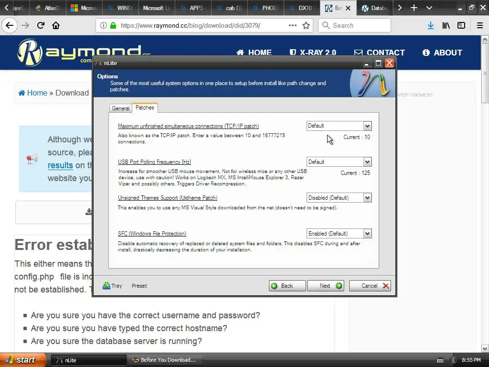This screenshot has width=489, height=367.
Task: Click the keyboard tray icon
Action: [x=440, y=360]
